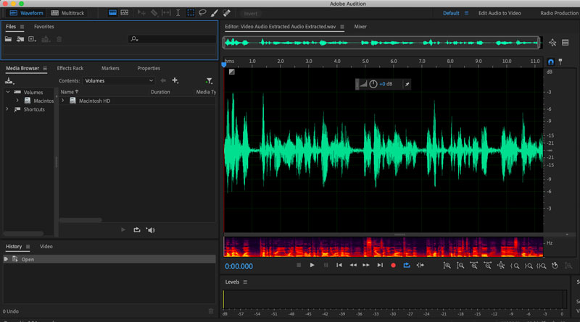Pin the HUD volume overlay
Screen dimensions: 580x322
point(407,84)
